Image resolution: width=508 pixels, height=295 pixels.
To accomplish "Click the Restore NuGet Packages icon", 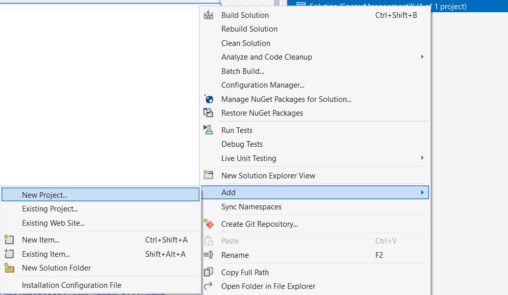I will pos(208,113).
